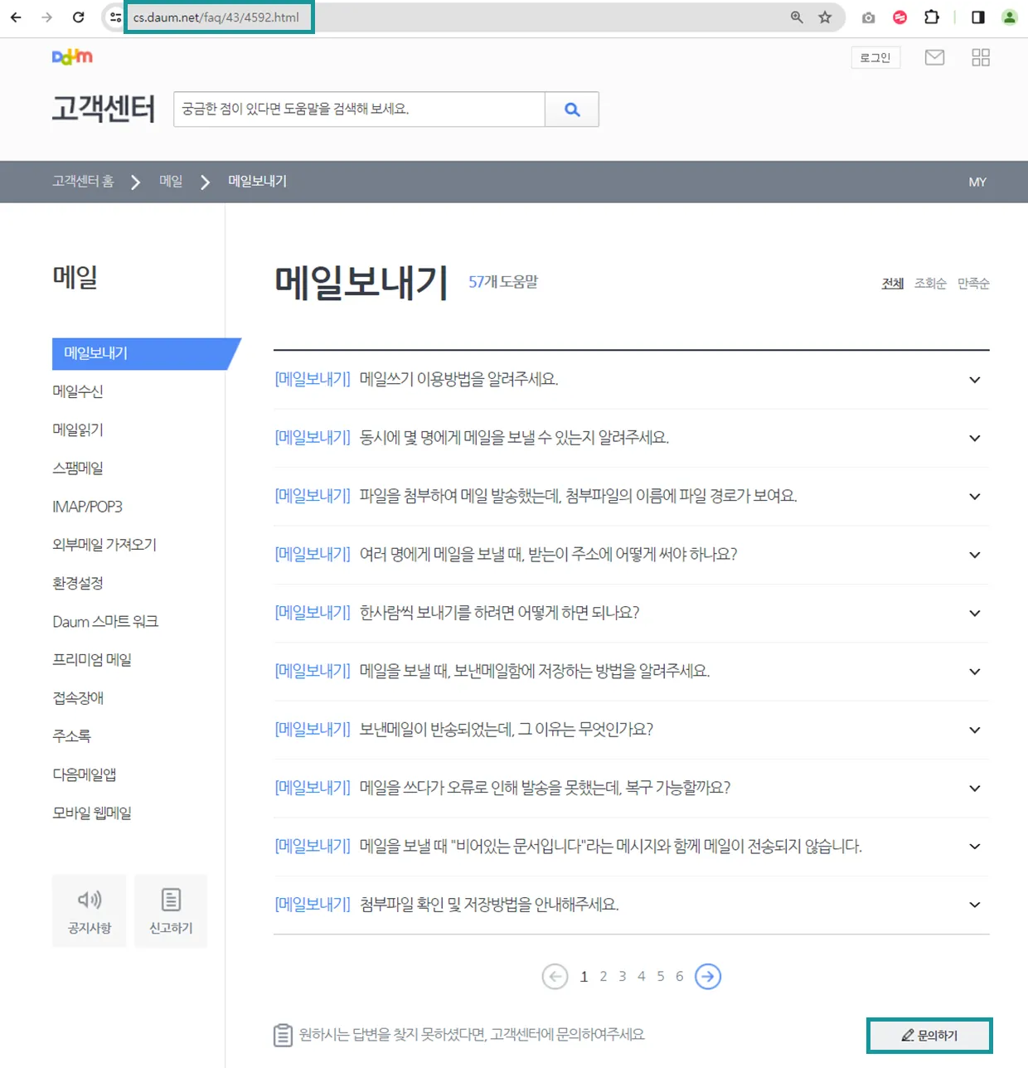Screen dimensions: 1028x1068
Task: Click the 로그인 button
Action: click(x=875, y=57)
